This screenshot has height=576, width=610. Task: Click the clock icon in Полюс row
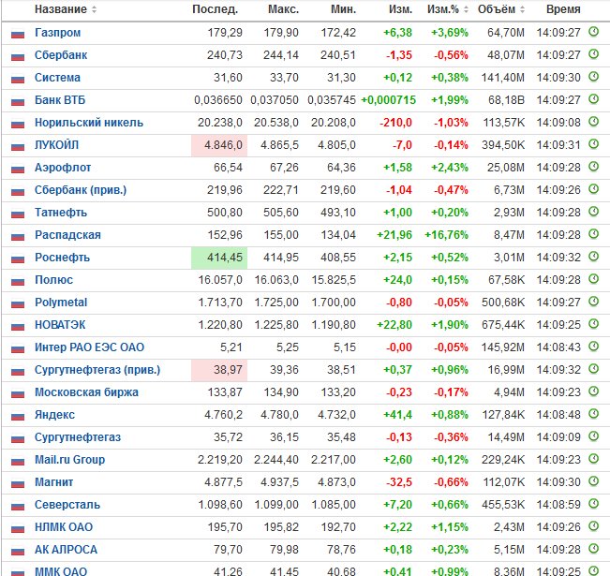(x=594, y=279)
